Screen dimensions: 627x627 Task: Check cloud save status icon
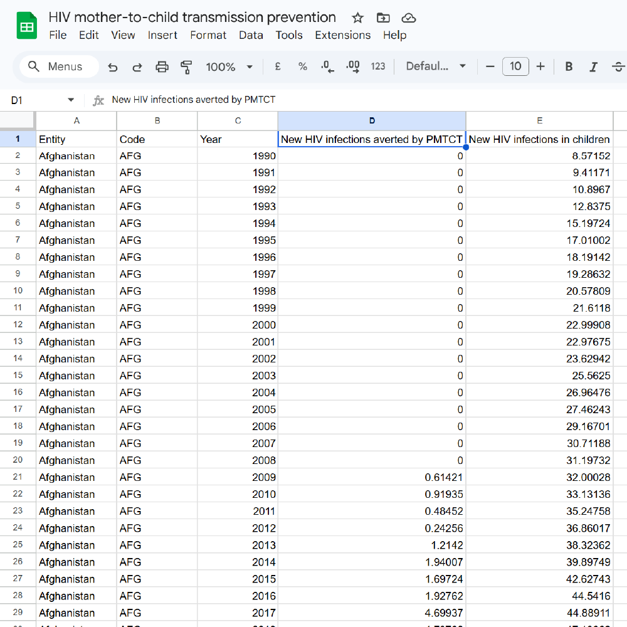(409, 18)
